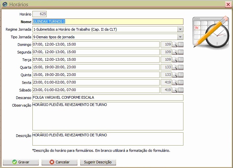The width and height of the screenshot is (233, 168).
Task: Click inside the Observação text area
Action: [x=108, y=116]
